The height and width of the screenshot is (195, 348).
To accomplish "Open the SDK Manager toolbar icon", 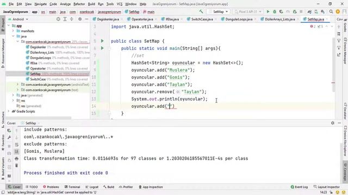I will coord(322,11).
